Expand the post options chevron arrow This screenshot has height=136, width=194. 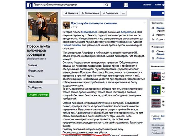click(144, 23)
